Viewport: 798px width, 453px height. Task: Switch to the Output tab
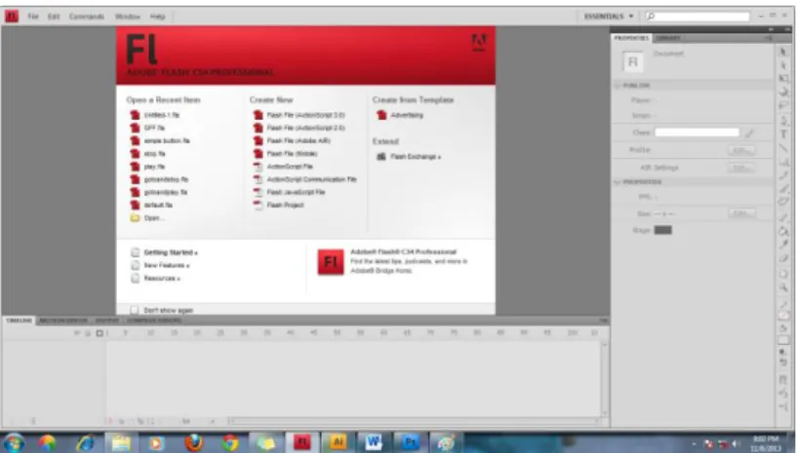[x=107, y=321]
